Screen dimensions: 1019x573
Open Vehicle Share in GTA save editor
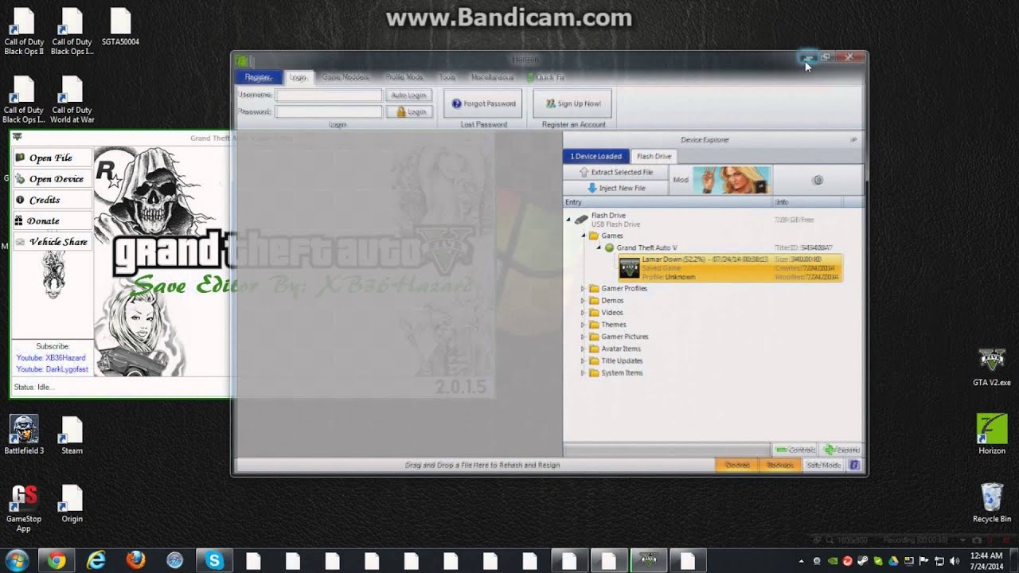pos(52,241)
